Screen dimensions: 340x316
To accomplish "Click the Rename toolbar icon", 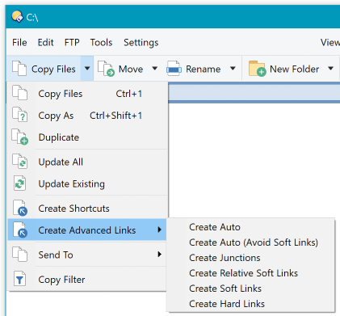I will point(174,69).
